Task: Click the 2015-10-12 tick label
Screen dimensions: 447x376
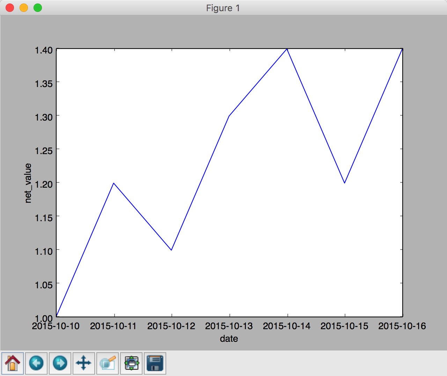Action: click(171, 326)
